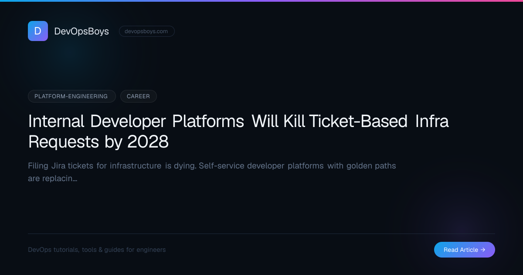Select the CAREER tag
This screenshot has height=275, width=523.
(x=139, y=96)
